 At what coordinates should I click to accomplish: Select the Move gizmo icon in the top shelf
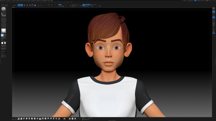pos(24,5)
